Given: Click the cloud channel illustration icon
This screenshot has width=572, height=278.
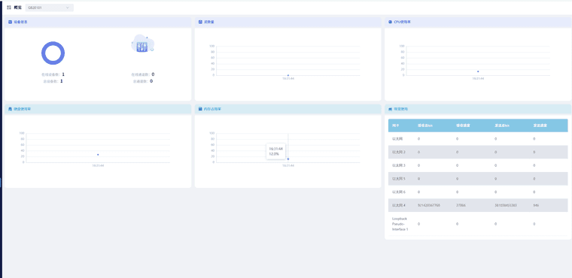Looking at the screenshot, I should pos(143,44).
